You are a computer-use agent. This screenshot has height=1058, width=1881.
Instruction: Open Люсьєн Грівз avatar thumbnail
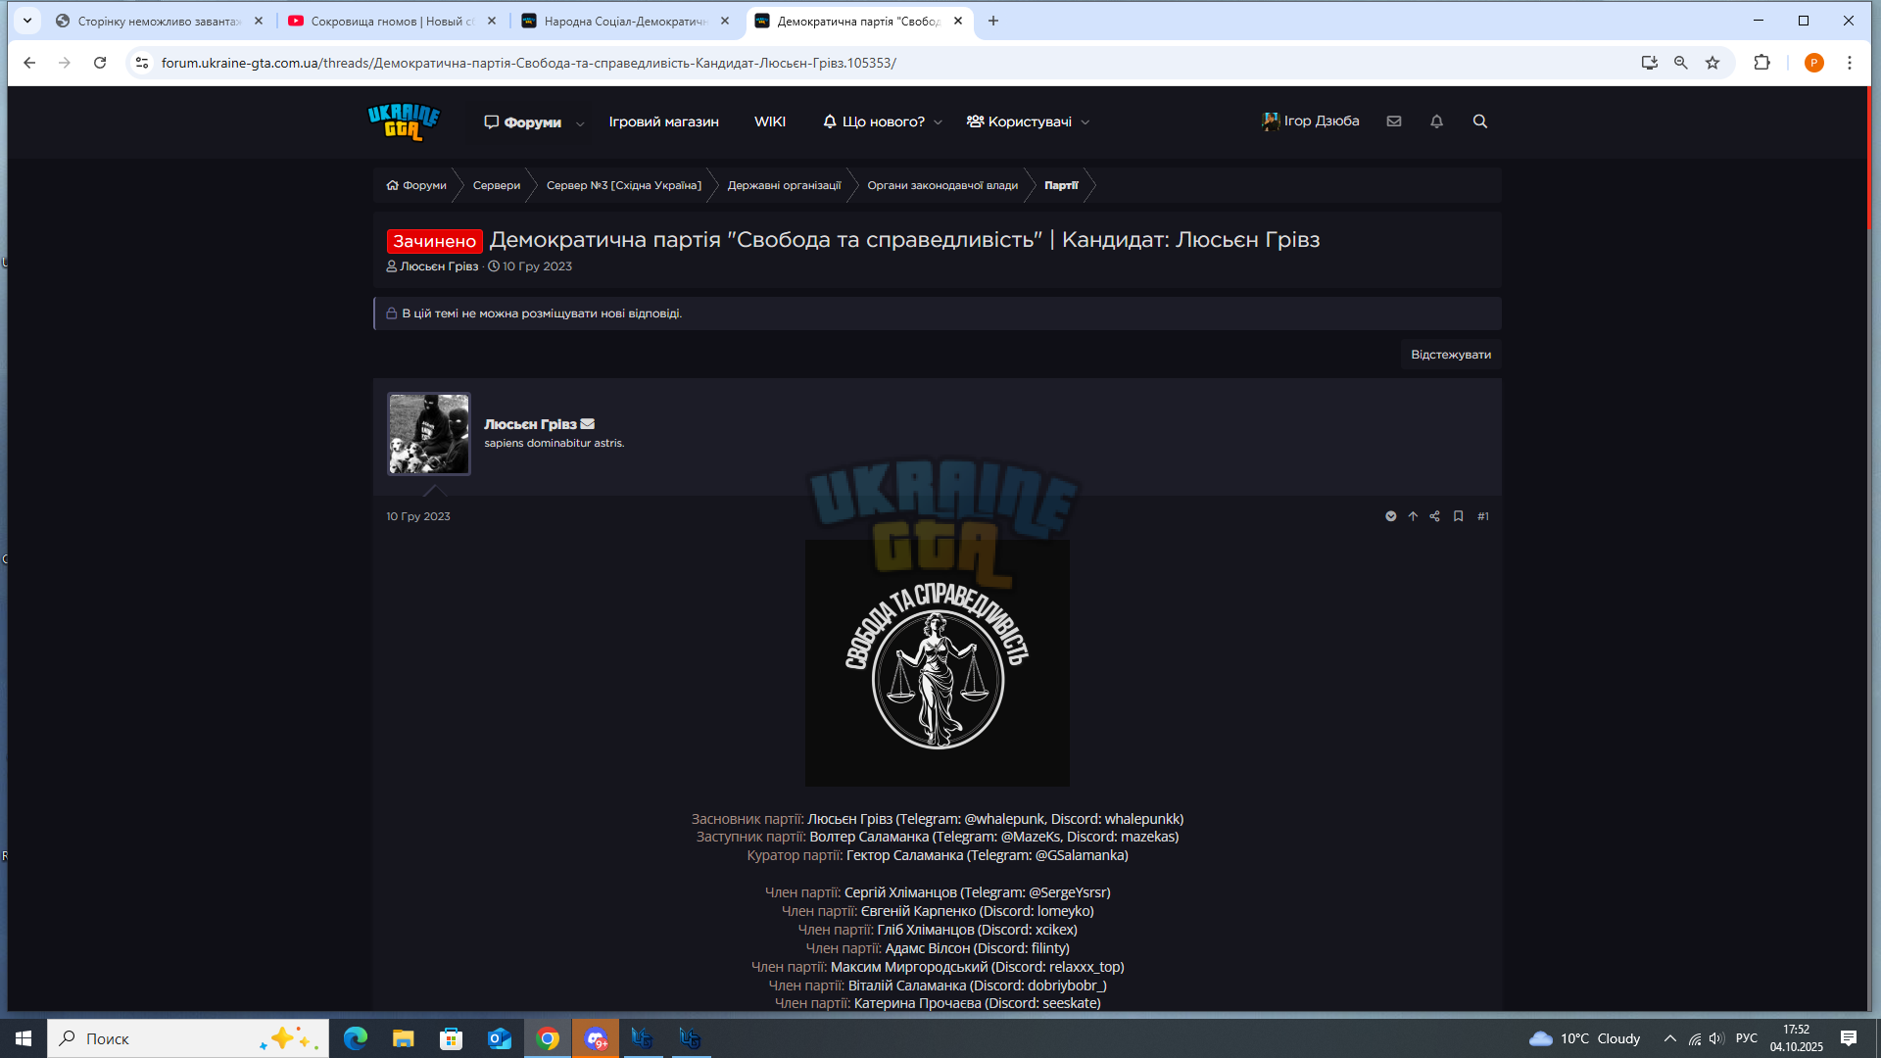429,434
